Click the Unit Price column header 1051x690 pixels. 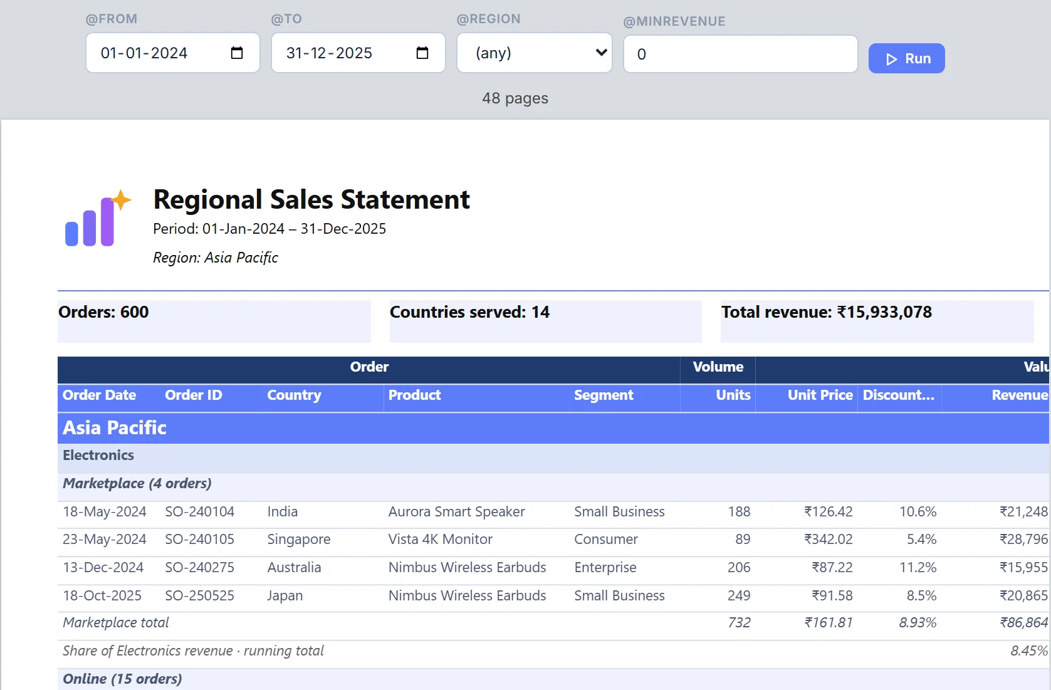click(820, 395)
